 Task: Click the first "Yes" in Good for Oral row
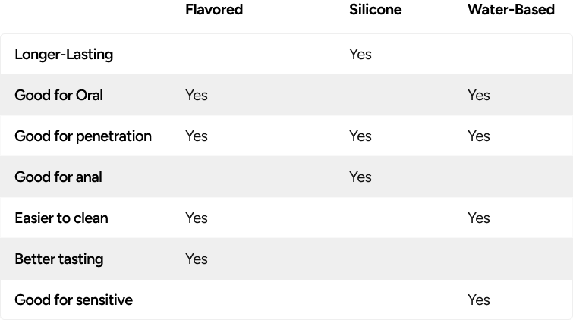coord(196,96)
